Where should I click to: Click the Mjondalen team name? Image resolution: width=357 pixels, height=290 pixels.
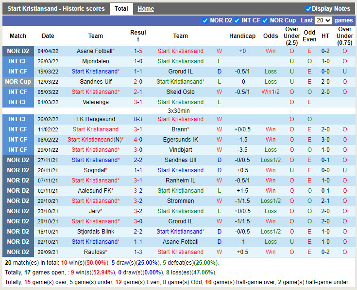click(x=96, y=61)
